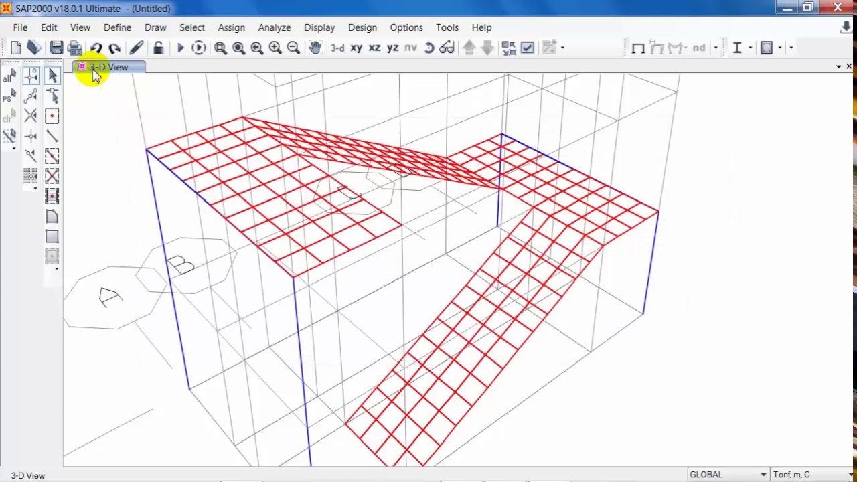Open the Define menu

click(x=117, y=27)
